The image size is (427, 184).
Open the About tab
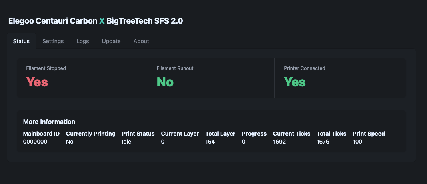coord(141,41)
